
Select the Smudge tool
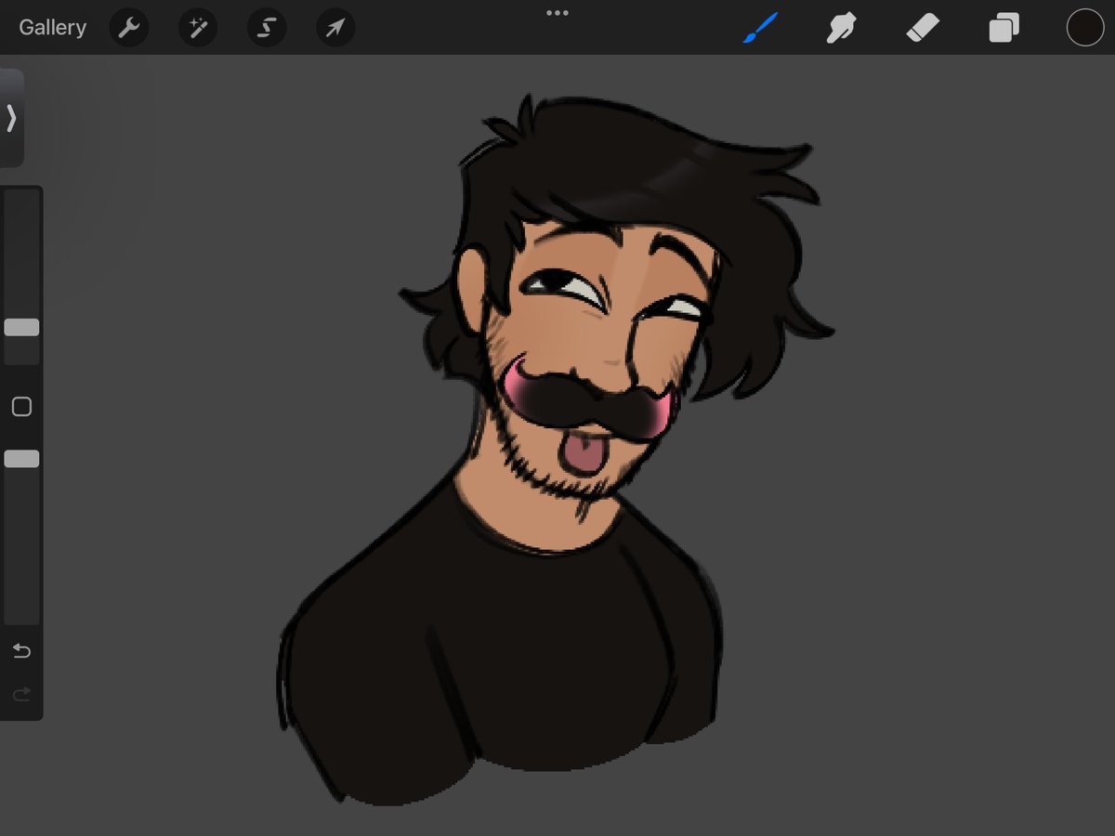tap(840, 28)
